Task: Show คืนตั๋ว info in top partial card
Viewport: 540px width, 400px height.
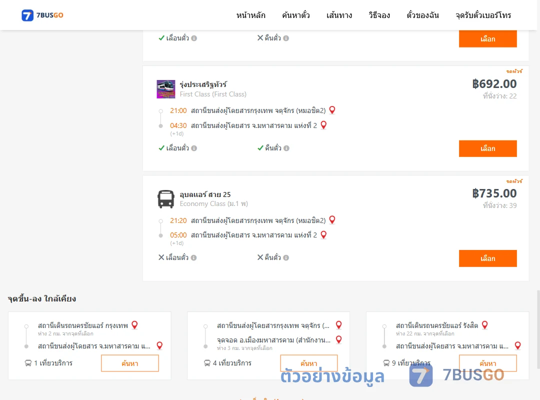Action: tap(286, 38)
